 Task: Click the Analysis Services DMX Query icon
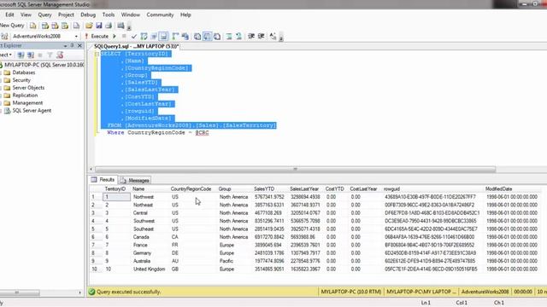[55, 26]
